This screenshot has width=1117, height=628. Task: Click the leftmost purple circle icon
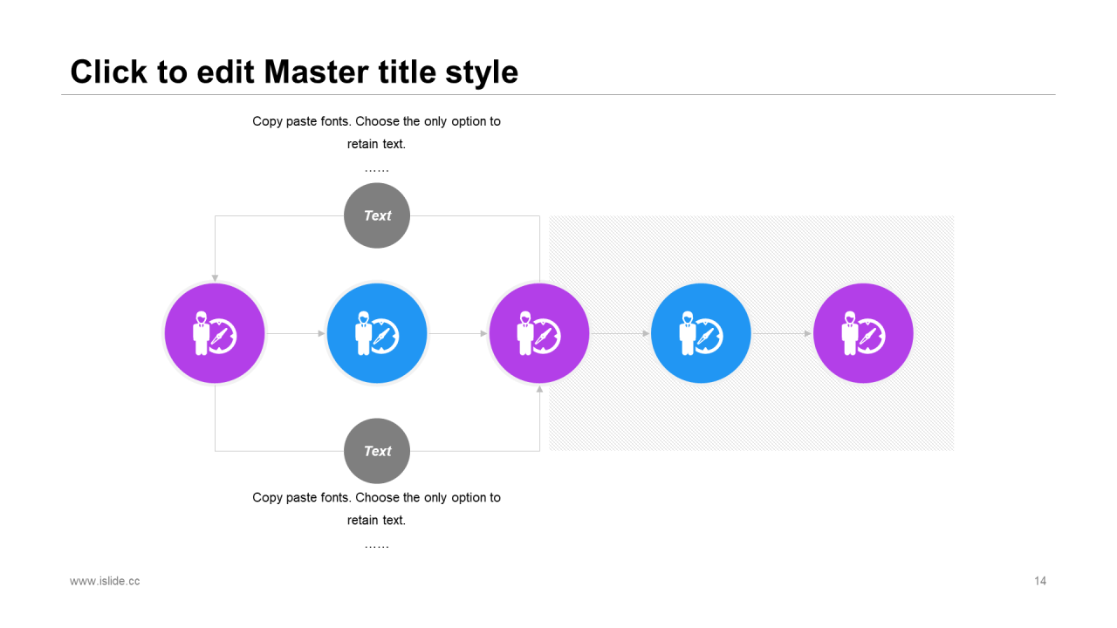[x=215, y=333]
